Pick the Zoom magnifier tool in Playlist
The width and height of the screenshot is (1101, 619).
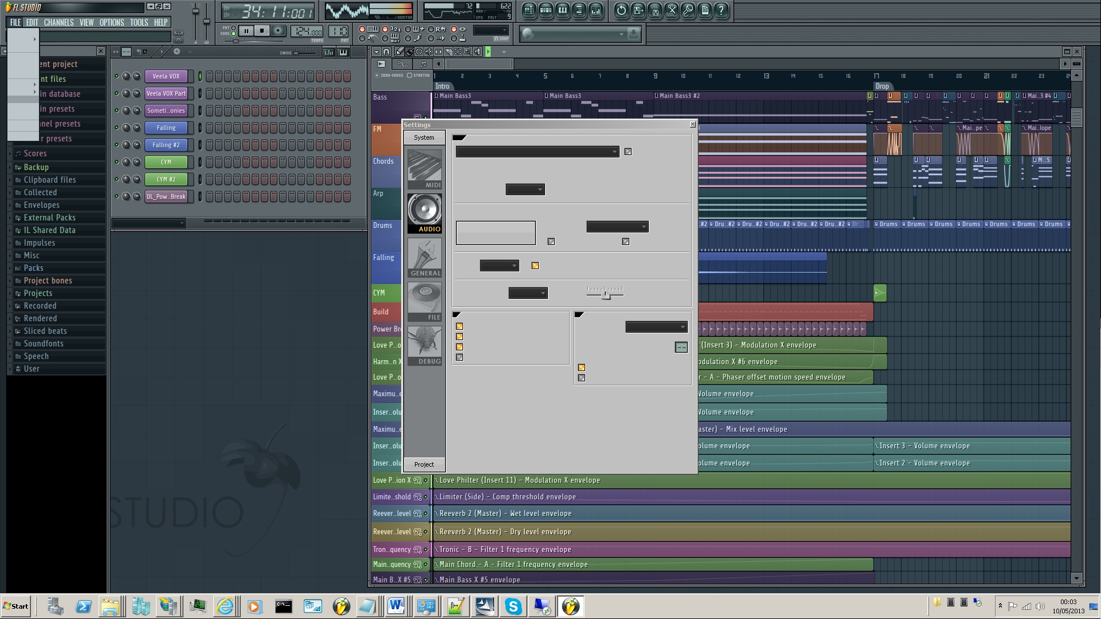(x=468, y=52)
